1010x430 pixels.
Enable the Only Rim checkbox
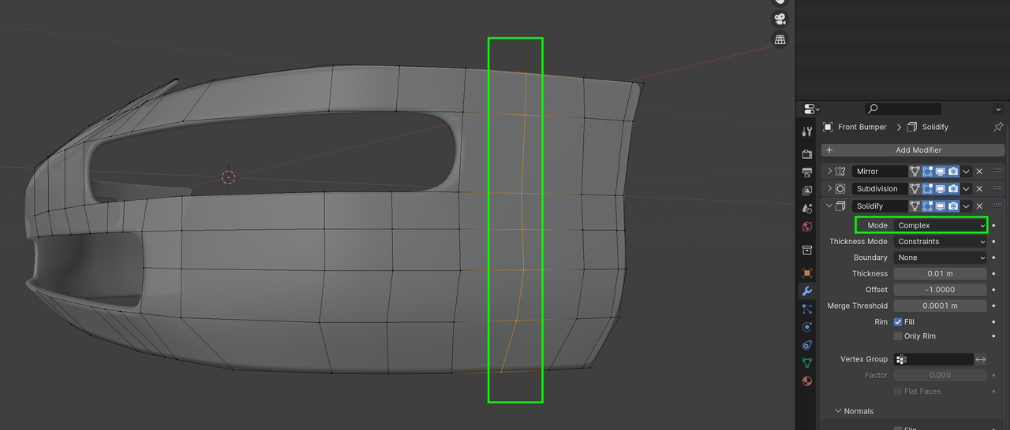(898, 336)
